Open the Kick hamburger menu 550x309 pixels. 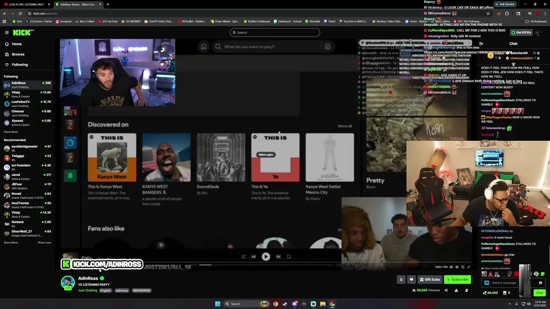[x=7, y=33]
